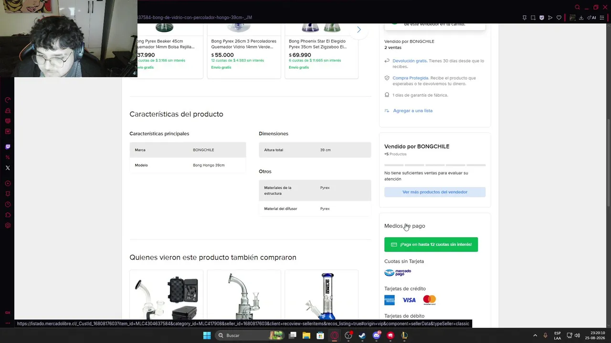
Task: Click the Altura total 39 cm value
Action: (x=325, y=150)
